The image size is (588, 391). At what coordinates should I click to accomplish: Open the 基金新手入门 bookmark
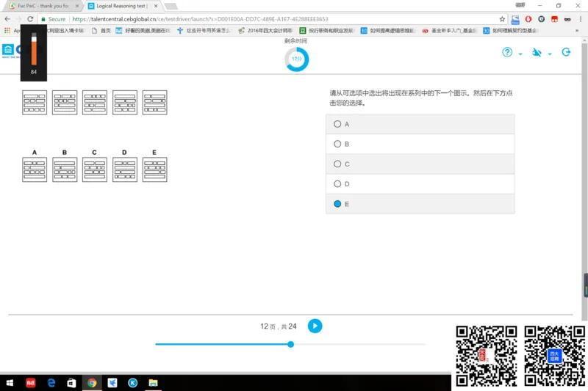click(449, 30)
